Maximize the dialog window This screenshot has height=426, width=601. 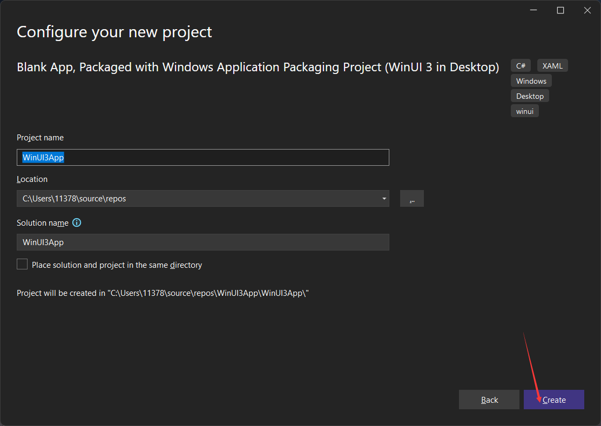(x=560, y=10)
